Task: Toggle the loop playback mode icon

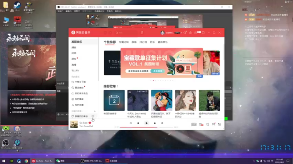Action: [131, 123]
